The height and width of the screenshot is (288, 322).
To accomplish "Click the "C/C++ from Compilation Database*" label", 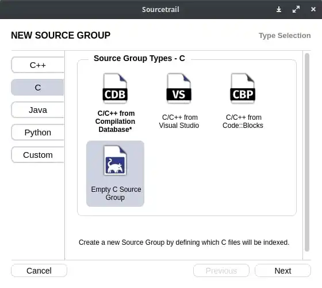I will (115, 122).
